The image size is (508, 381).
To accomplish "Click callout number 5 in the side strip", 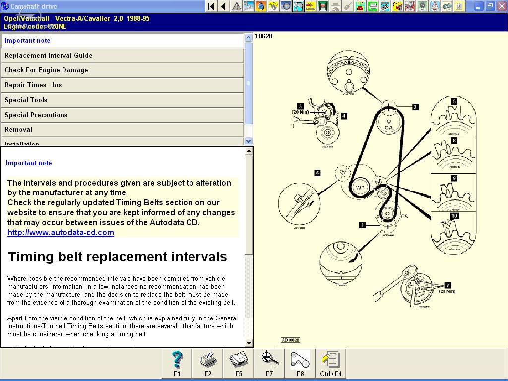I will 454,101.
